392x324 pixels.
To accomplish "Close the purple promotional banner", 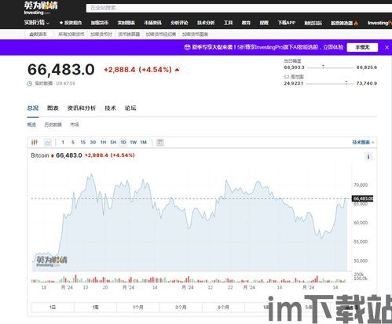I will coord(387,48).
